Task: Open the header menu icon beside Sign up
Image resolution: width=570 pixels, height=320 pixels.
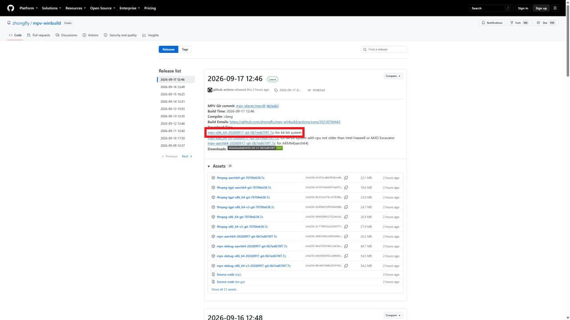Action: click(555, 8)
